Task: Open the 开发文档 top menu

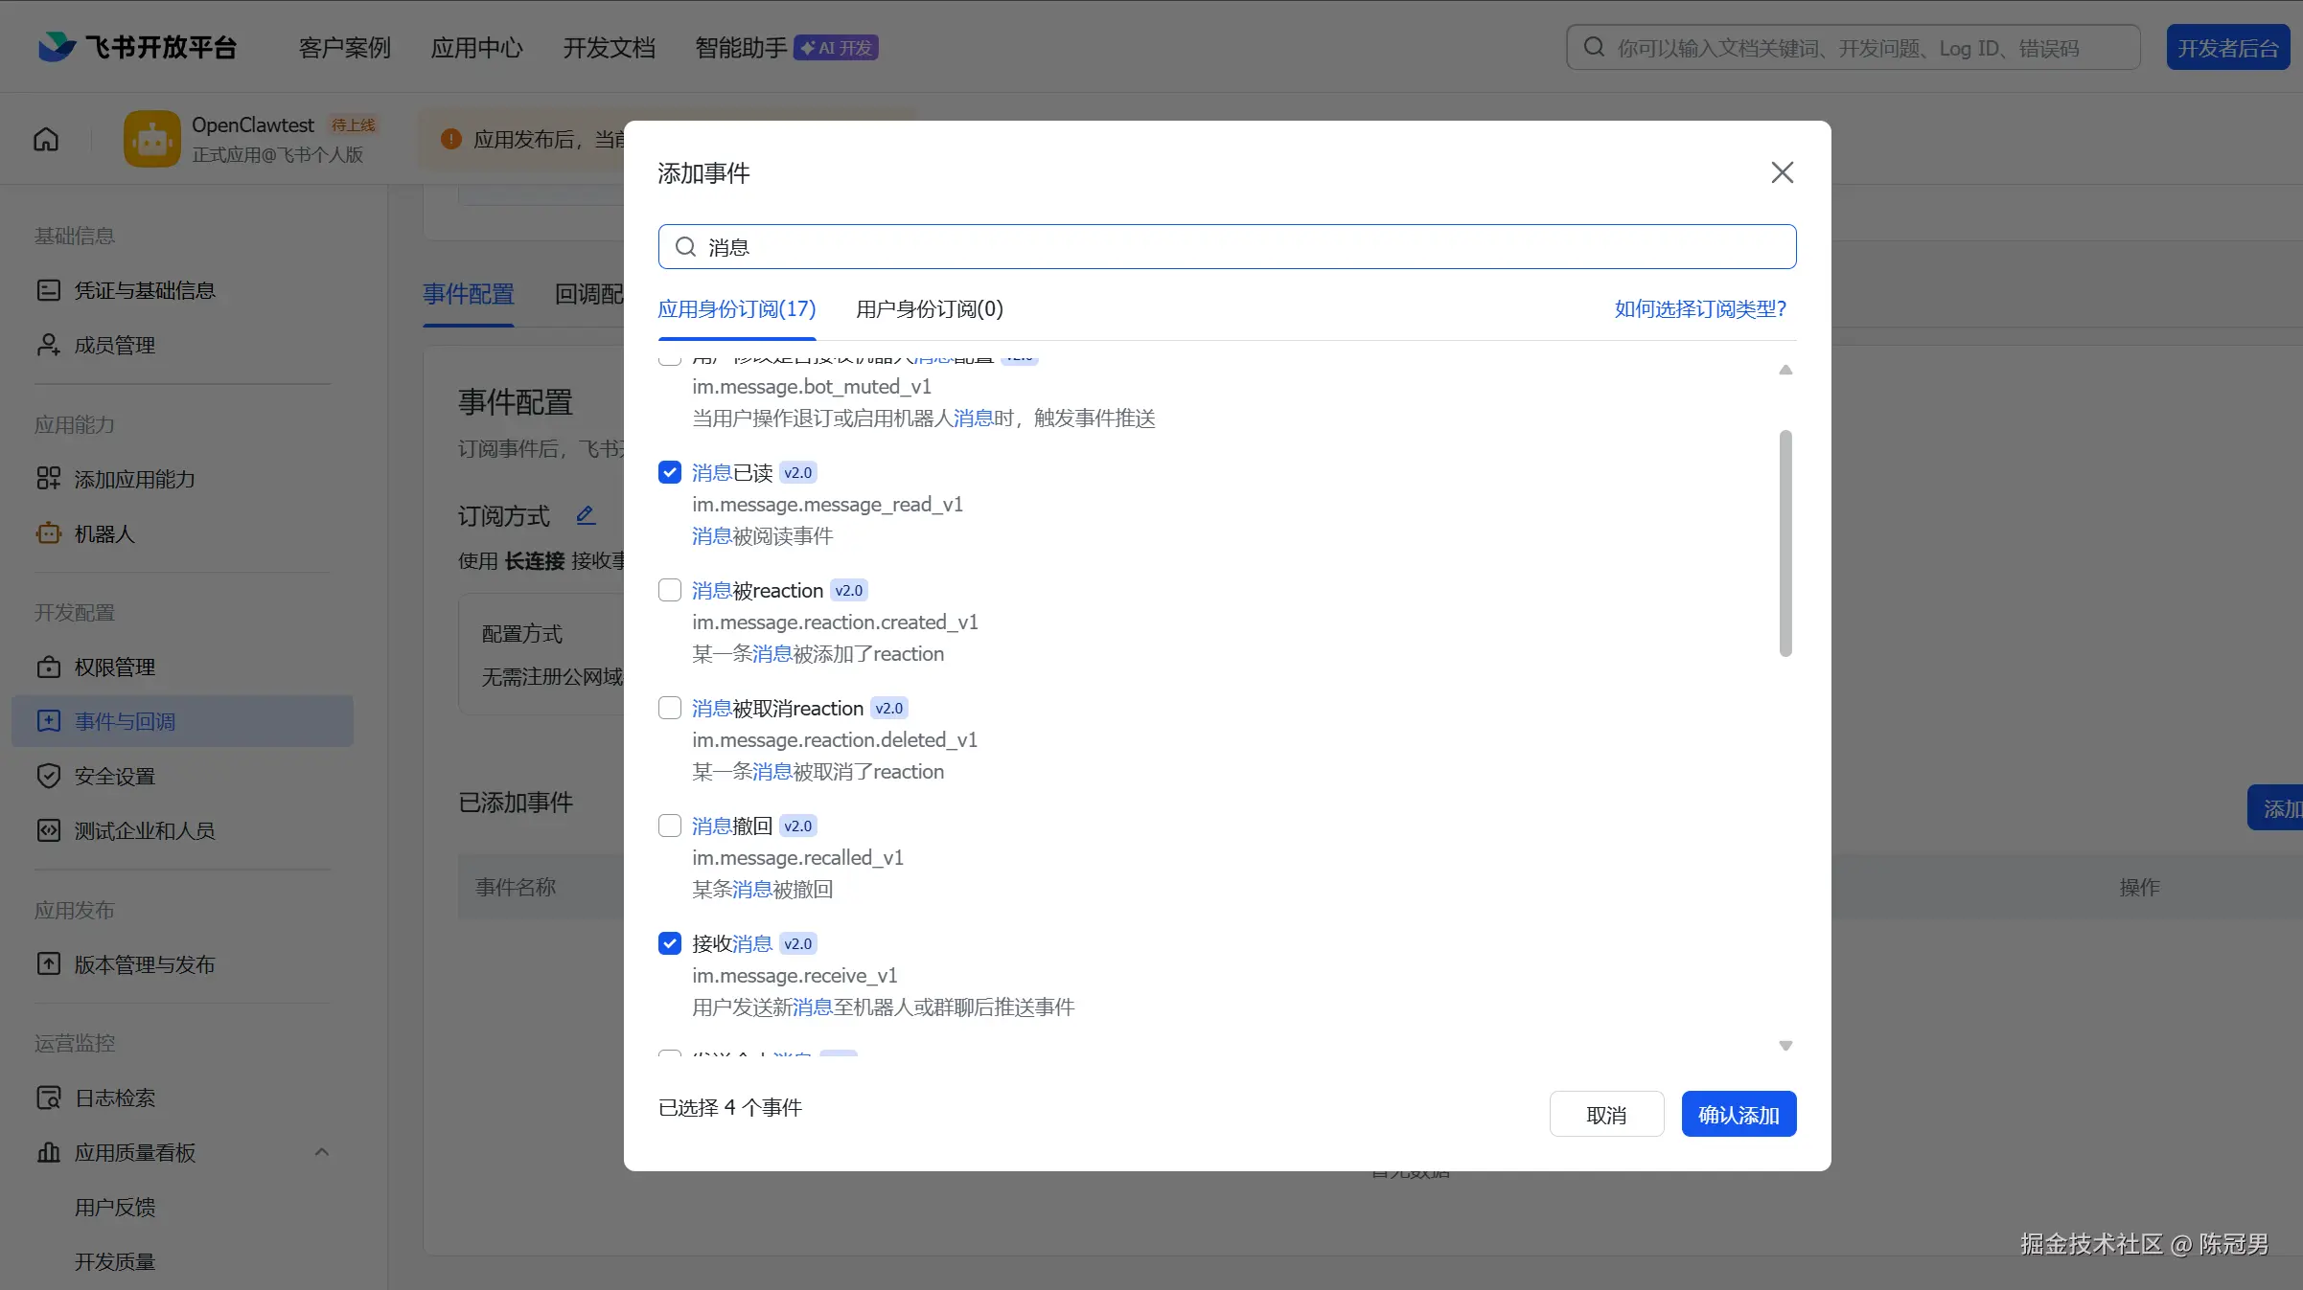Action: (609, 48)
